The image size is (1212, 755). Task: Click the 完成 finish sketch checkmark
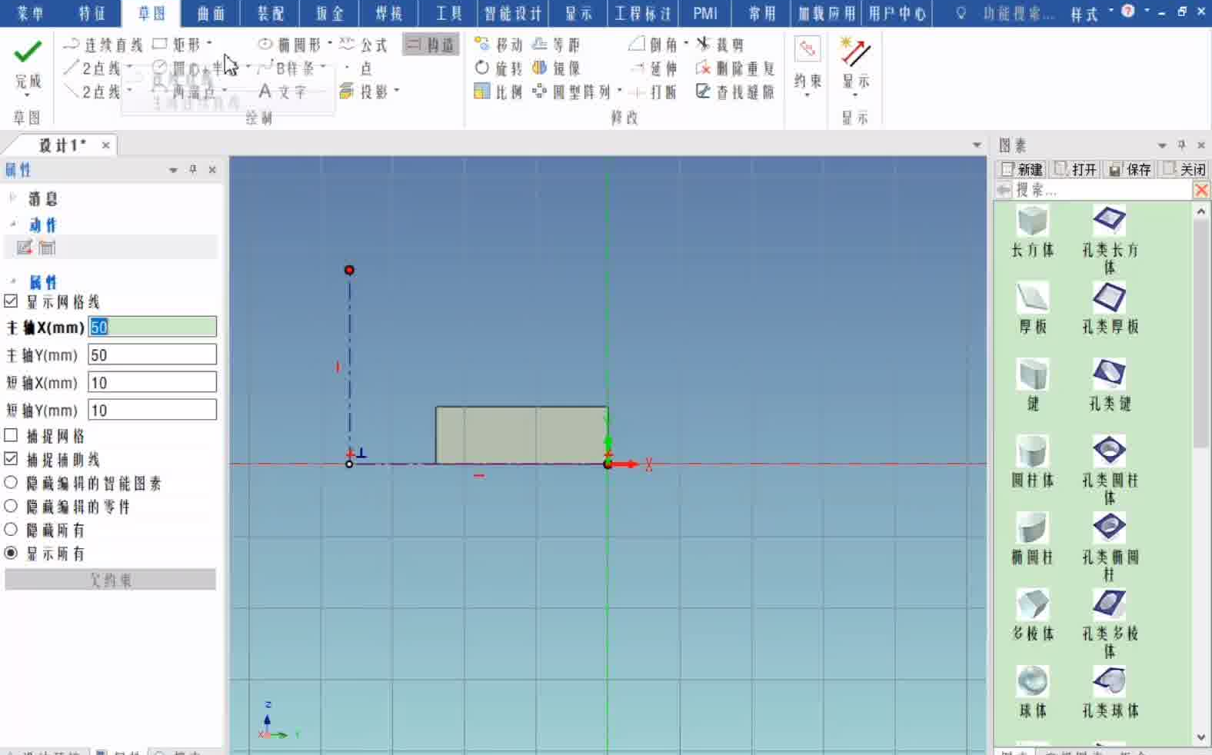pyautogui.click(x=28, y=52)
